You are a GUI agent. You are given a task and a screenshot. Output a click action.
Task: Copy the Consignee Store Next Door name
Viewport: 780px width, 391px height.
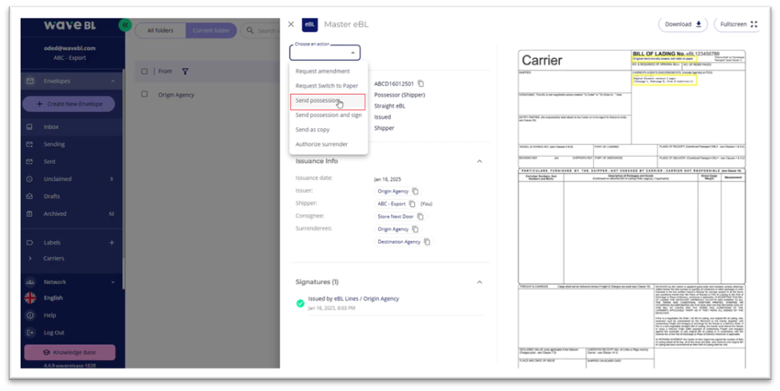pyautogui.click(x=420, y=216)
